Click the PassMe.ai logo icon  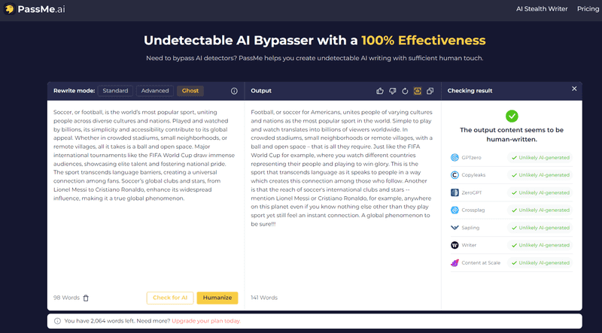tap(10, 9)
